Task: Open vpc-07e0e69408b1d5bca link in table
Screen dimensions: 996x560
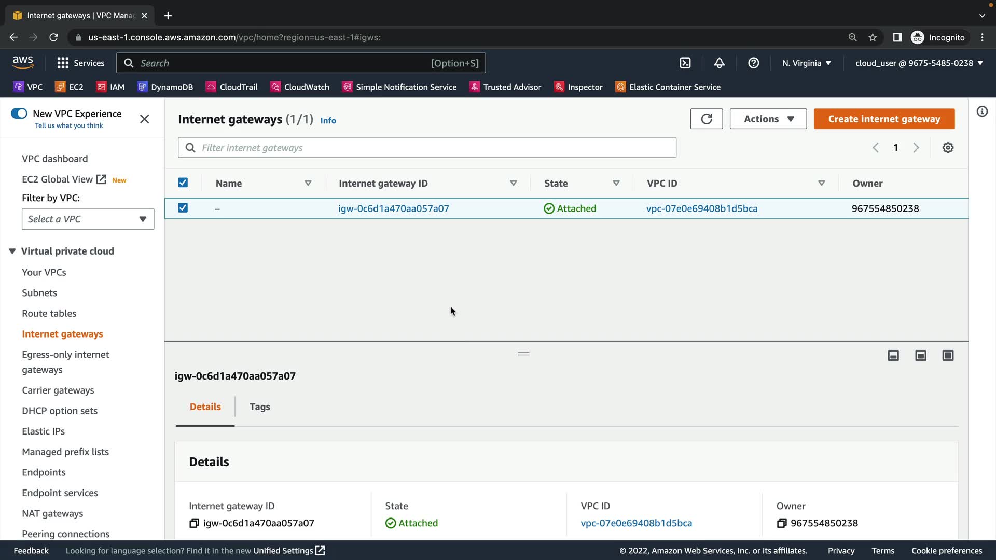Action: tap(701, 208)
